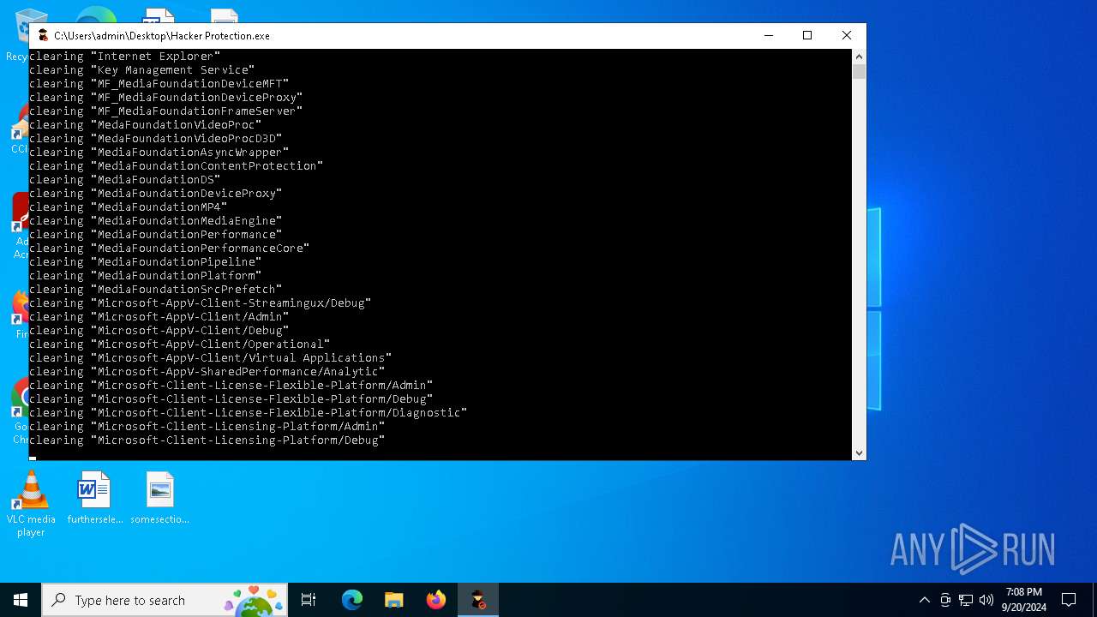1097x617 pixels.
Task: Launch Firefox from the taskbar
Action: (x=435, y=600)
